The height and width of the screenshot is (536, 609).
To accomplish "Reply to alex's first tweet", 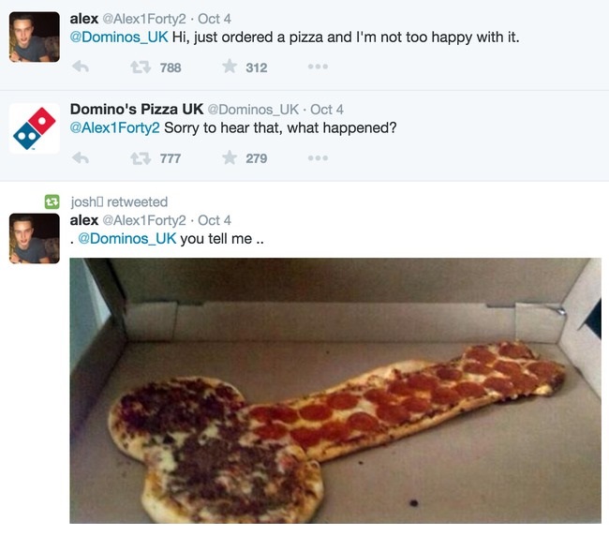I will [81, 67].
